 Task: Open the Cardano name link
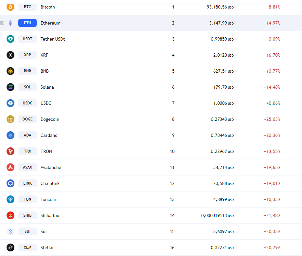(x=49, y=135)
